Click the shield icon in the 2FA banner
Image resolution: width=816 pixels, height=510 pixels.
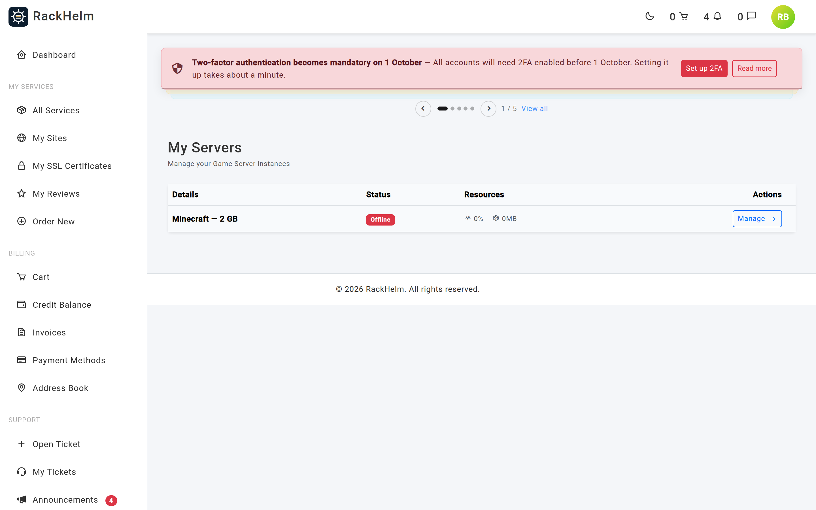coord(177,69)
